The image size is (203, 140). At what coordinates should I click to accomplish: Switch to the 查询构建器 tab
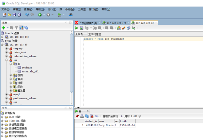(95, 34)
